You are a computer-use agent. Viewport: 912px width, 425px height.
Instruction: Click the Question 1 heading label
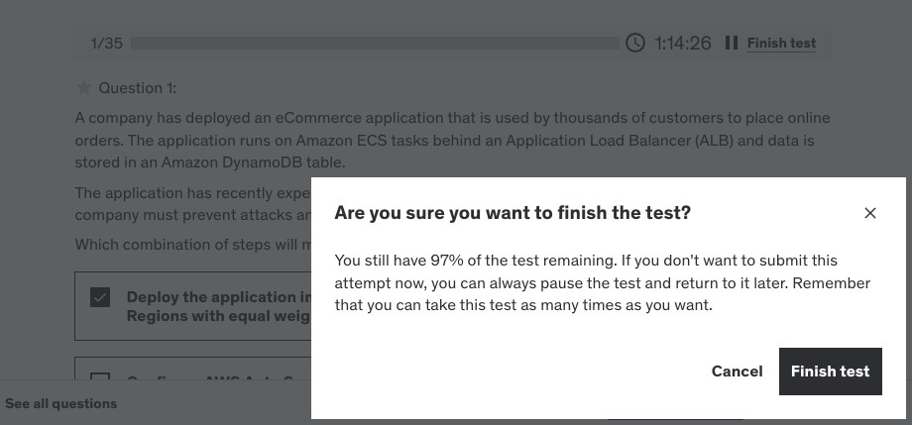pos(137,88)
